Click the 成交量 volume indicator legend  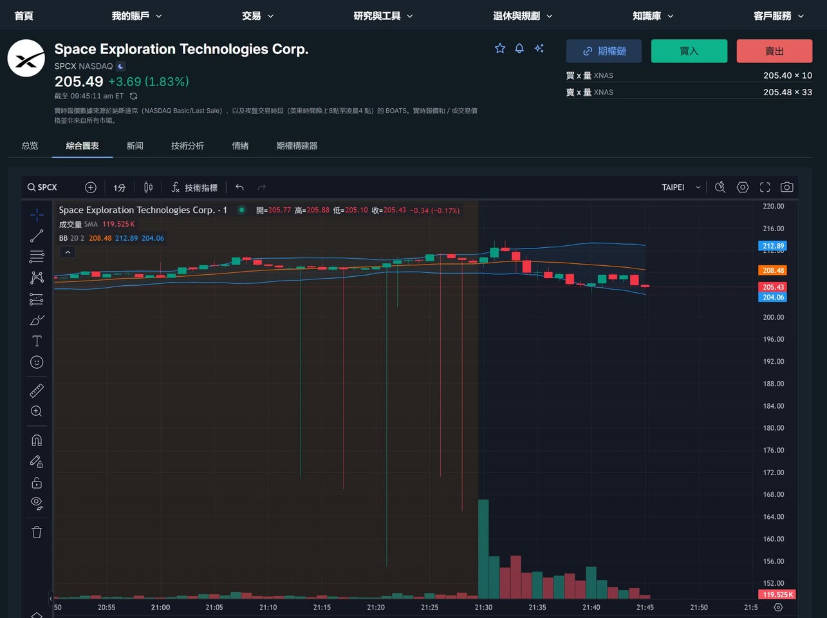[x=97, y=224]
